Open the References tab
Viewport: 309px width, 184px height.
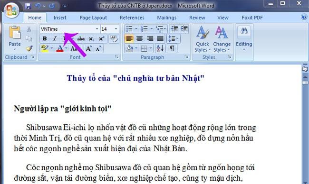[x=132, y=18]
